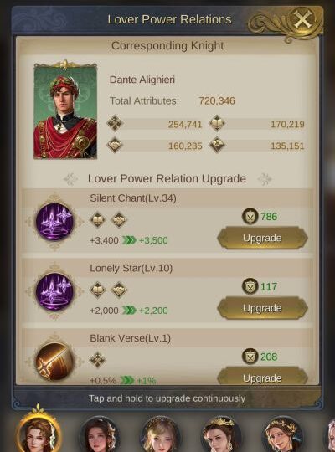Tap the Lonely Star purple skill icon
The image size is (335, 452).
tap(54, 292)
